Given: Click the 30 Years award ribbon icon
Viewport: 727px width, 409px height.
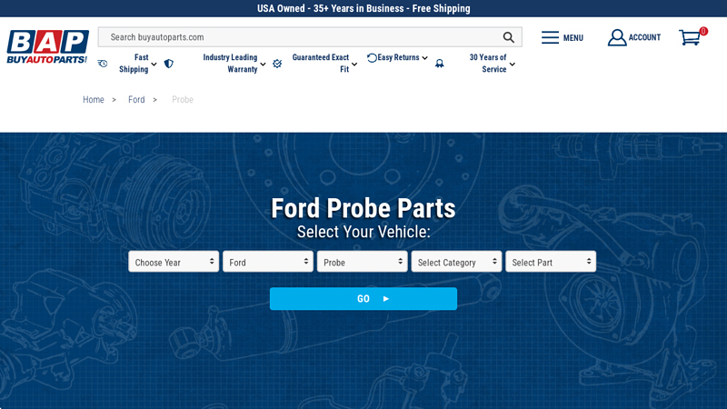Looking at the screenshot, I should point(440,64).
